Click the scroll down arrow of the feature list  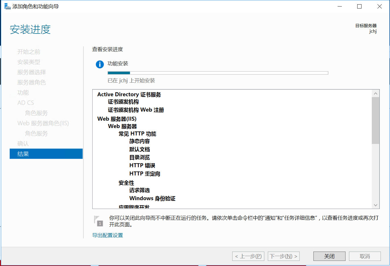375,205
